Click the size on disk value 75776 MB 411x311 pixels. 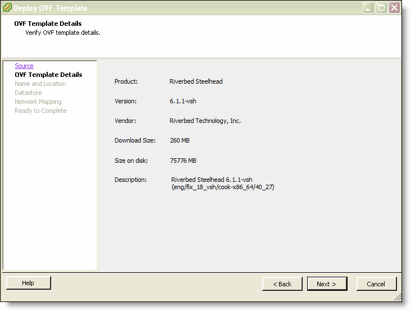click(183, 161)
